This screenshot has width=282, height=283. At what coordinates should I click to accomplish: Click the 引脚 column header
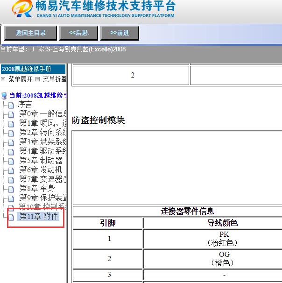tap(108, 223)
